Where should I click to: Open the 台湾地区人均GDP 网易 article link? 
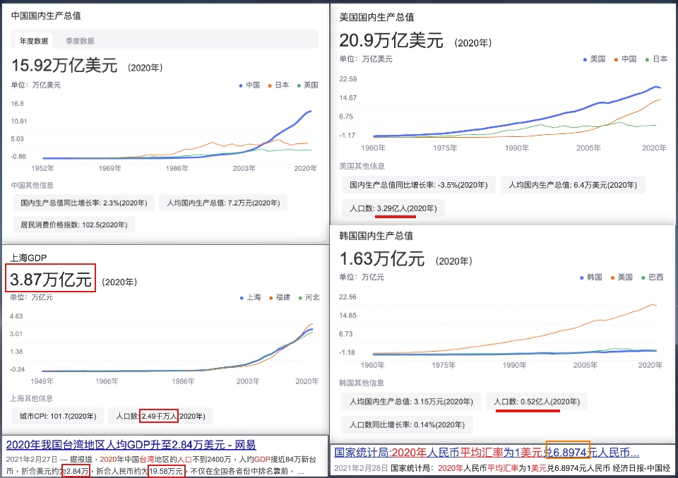click(131, 445)
